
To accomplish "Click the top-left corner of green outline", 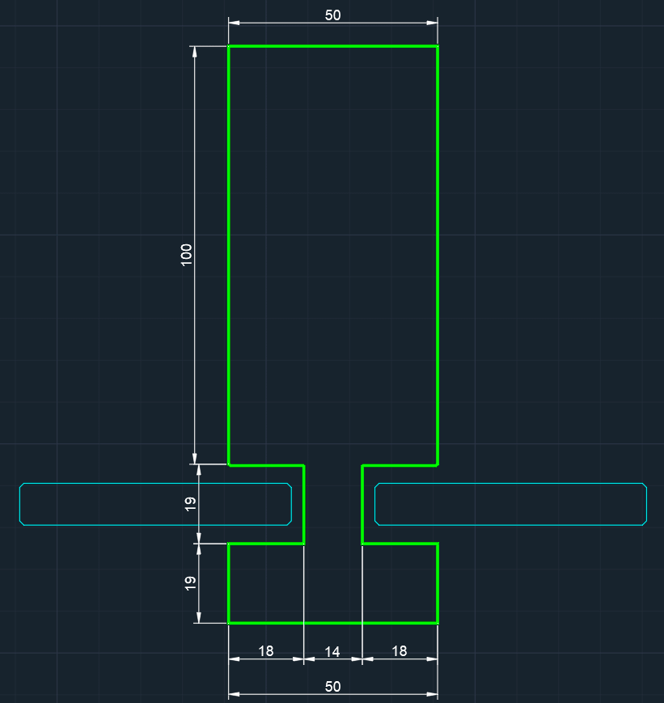I will (x=229, y=47).
